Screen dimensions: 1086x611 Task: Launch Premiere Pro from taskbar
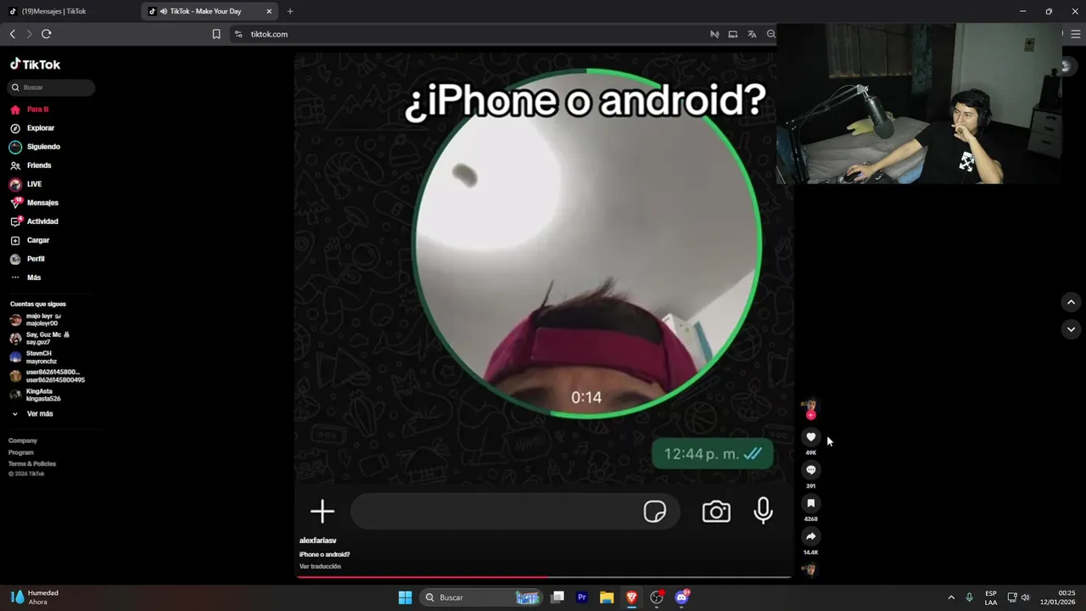pos(582,597)
